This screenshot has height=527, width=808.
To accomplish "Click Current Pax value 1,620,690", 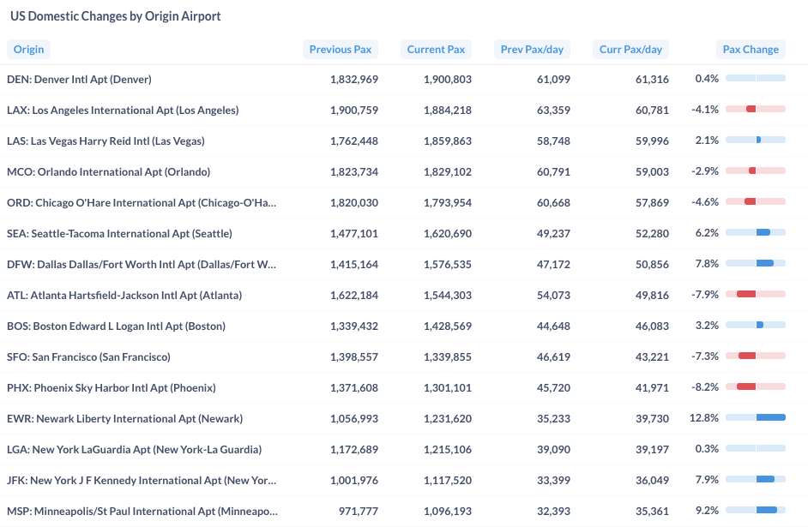I will tap(447, 234).
